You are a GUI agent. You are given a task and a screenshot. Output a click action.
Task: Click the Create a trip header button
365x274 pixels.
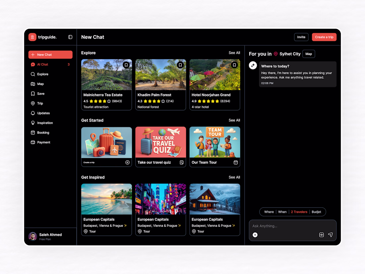coord(324,37)
